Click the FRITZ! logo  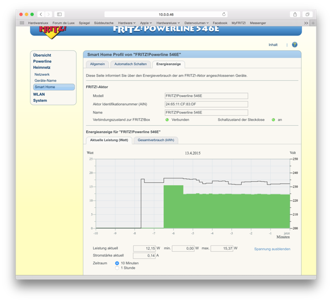tap(53, 32)
